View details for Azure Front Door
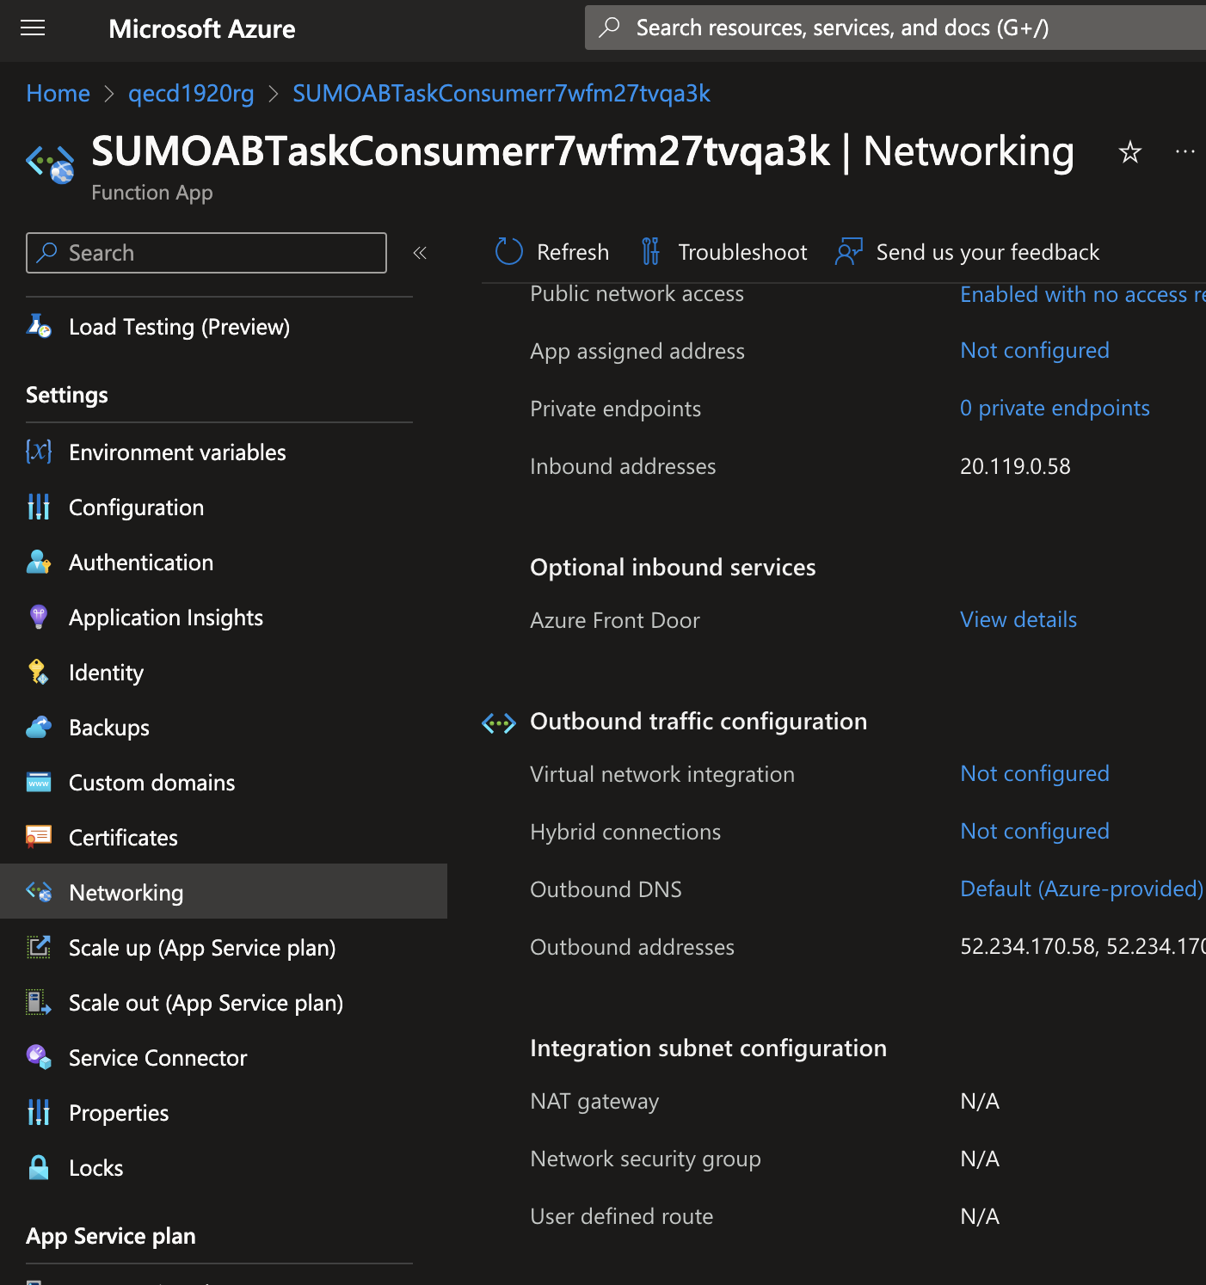The height and width of the screenshot is (1285, 1206). (1018, 619)
